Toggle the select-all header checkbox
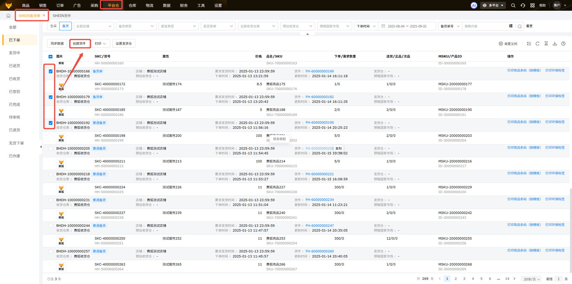 tap(50, 56)
